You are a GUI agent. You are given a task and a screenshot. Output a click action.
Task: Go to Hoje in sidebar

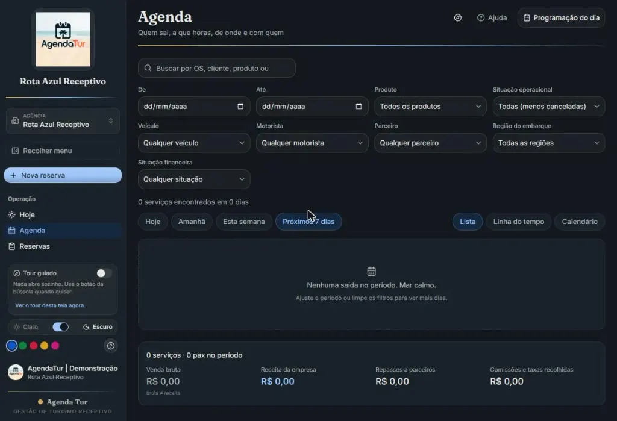click(63, 214)
